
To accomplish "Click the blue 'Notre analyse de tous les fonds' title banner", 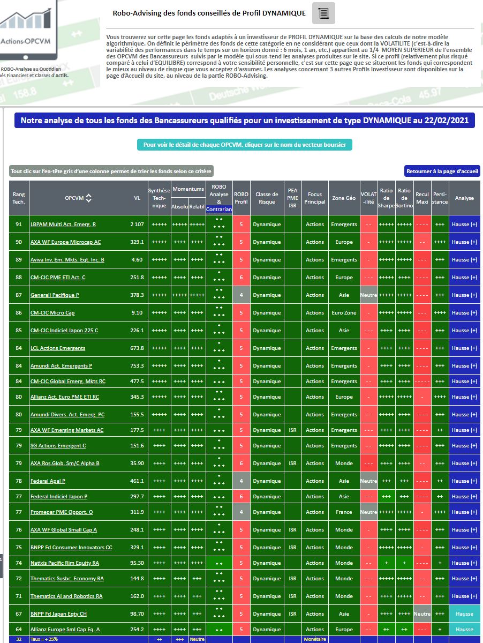I will tap(245, 121).
